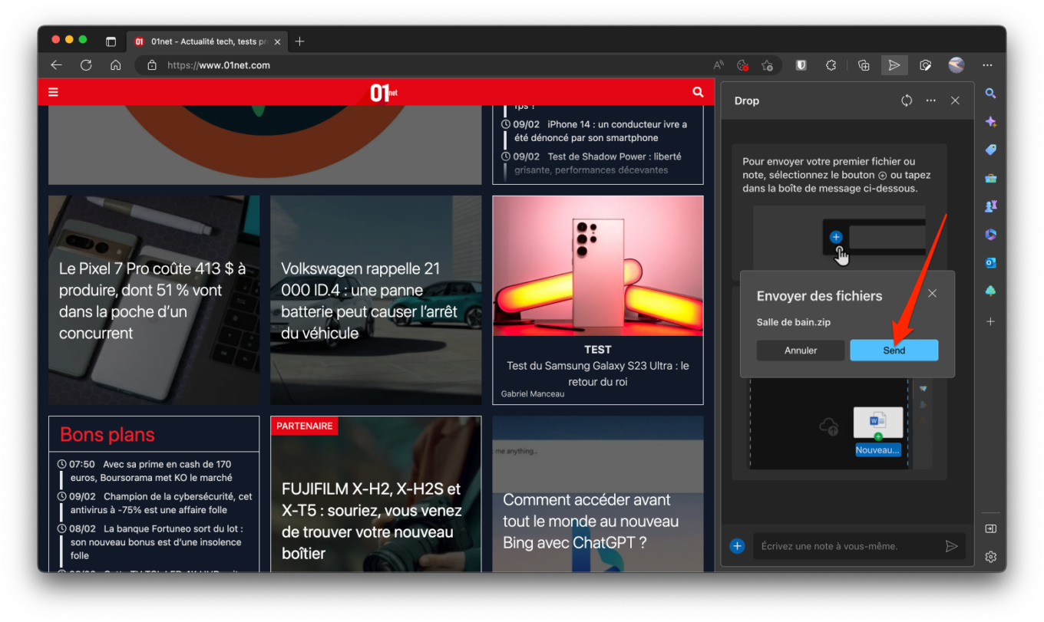Open the banque Fortuneo bonus item
Screen dimensions: 1044x622
coord(157,541)
